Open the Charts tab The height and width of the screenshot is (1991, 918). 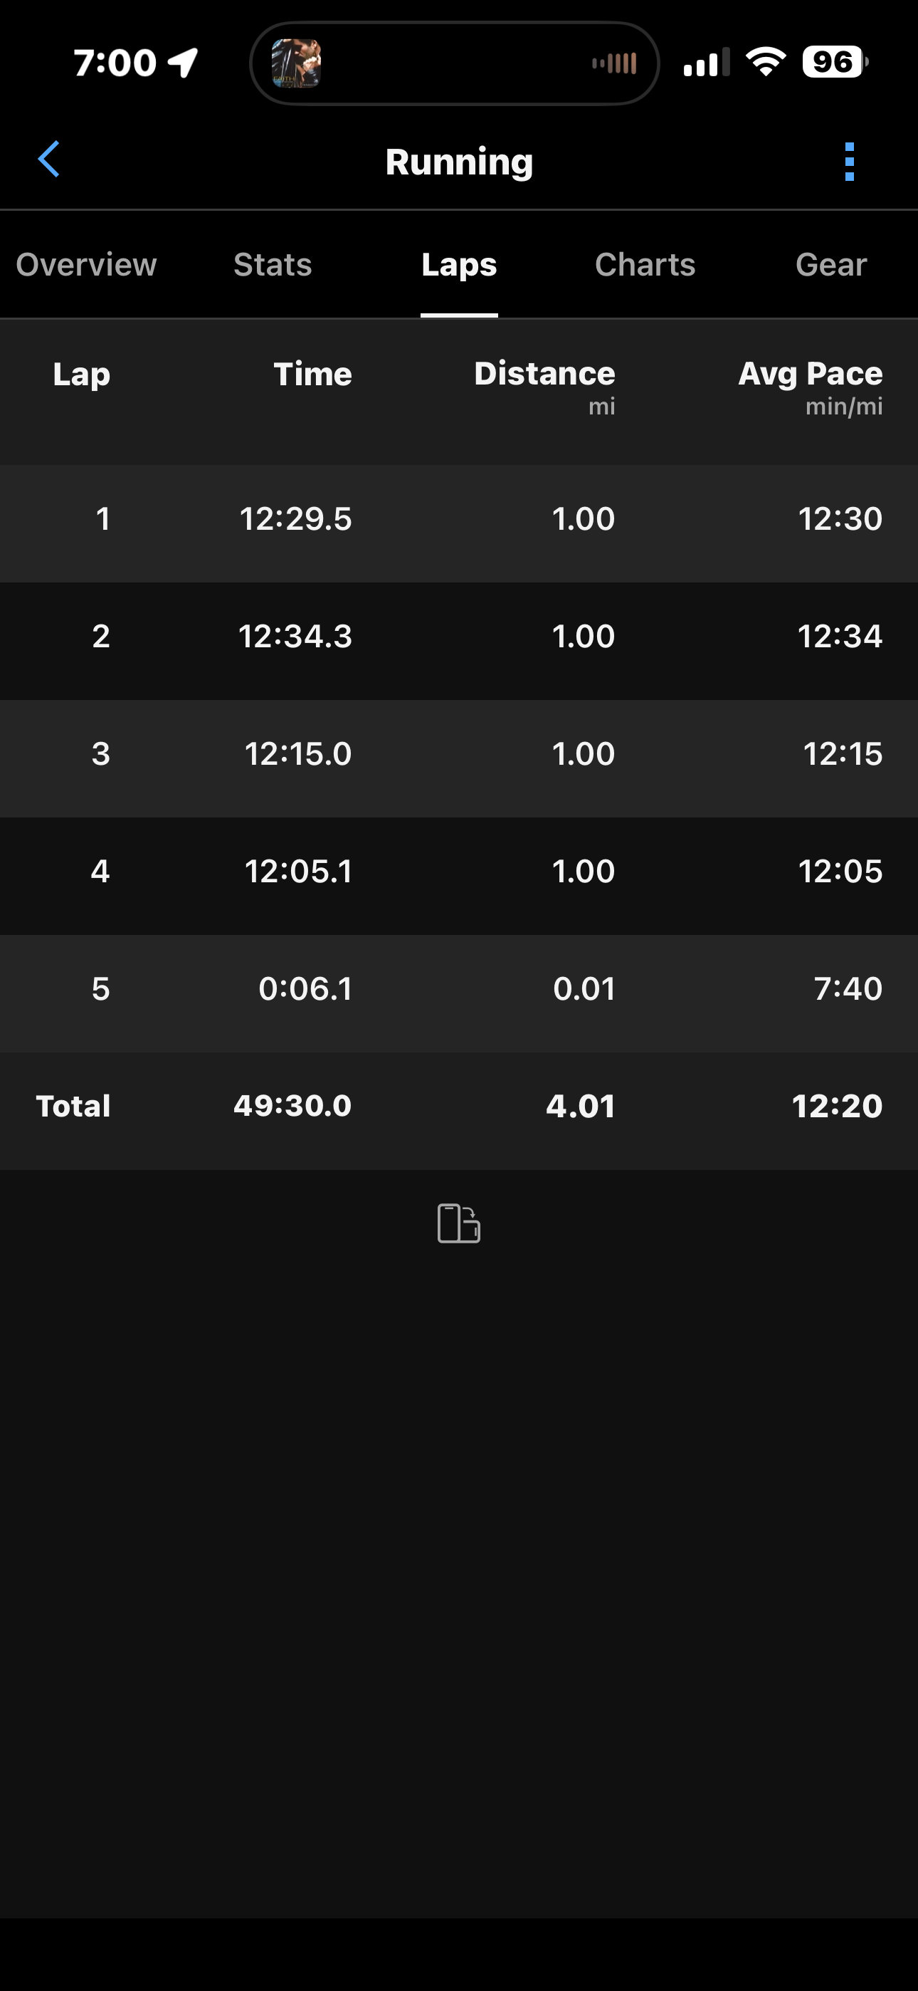tap(645, 265)
